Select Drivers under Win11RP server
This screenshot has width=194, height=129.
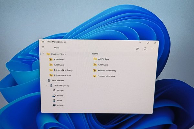click(x=60, y=91)
